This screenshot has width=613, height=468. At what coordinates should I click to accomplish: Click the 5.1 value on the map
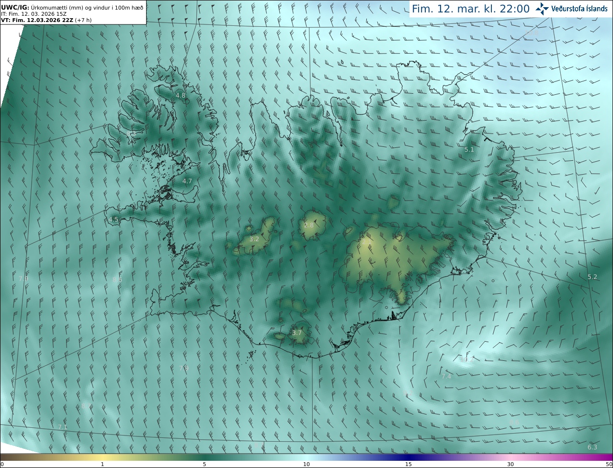click(469, 150)
